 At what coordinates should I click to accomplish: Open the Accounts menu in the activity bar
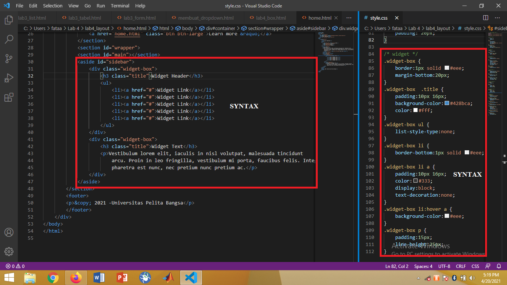click(9, 232)
